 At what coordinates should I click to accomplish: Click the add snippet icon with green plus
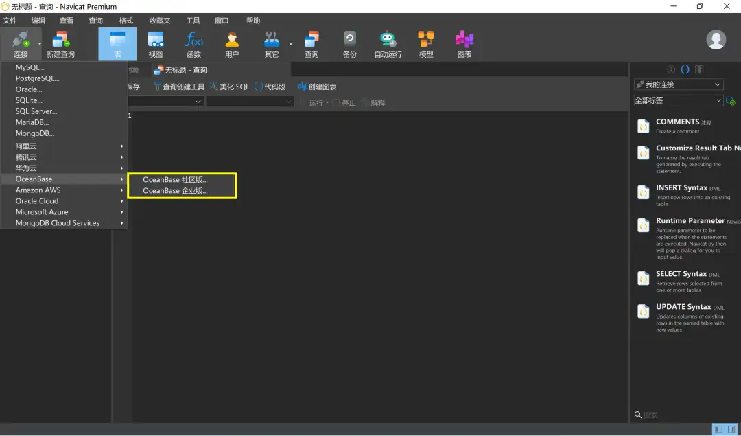point(731,101)
